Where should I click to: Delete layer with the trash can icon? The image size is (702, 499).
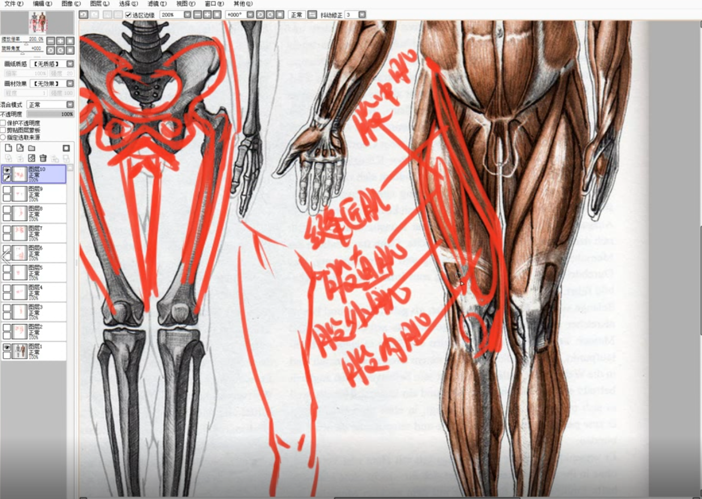point(43,158)
